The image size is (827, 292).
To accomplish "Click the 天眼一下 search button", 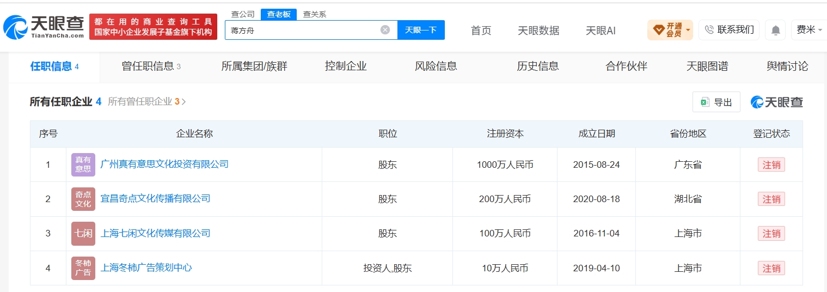I will (421, 30).
